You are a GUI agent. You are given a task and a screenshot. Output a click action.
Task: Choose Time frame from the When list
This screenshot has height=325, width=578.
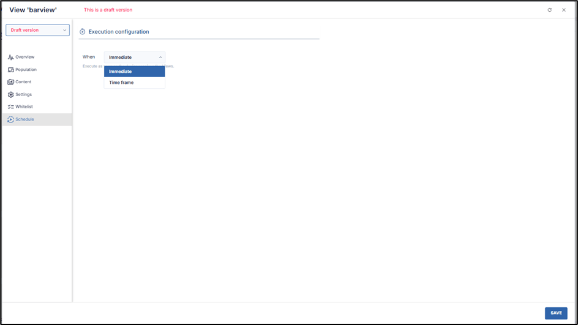coord(134,83)
